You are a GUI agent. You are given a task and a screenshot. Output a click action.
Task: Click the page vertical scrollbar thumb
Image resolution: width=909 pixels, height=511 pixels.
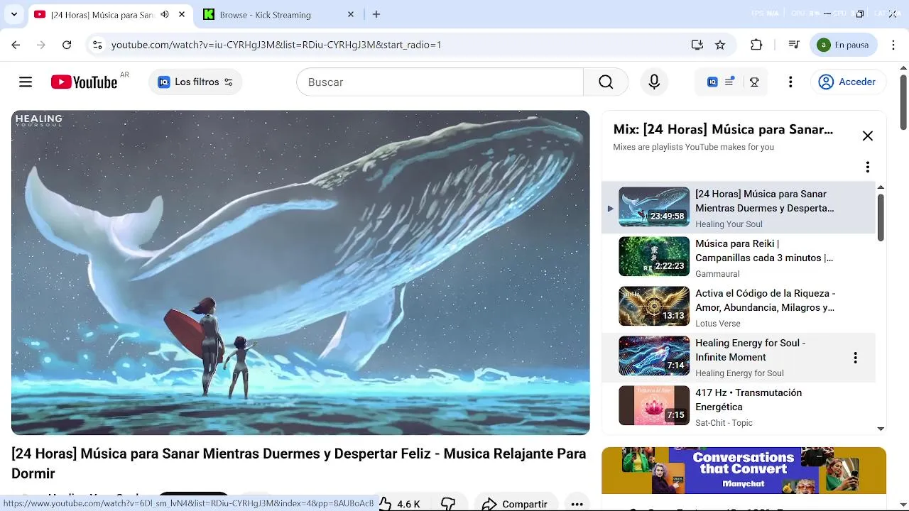[x=903, y=101]
